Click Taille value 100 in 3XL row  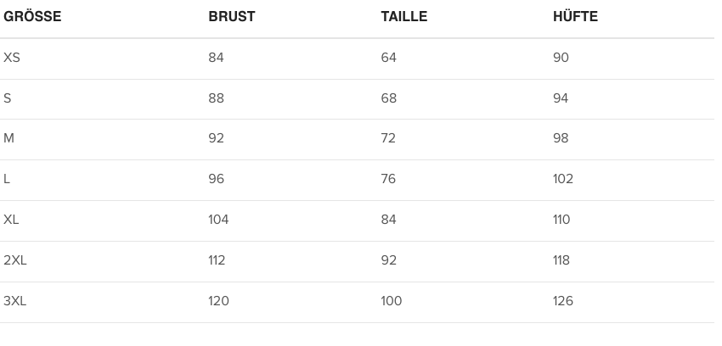[x=391, y=301]
